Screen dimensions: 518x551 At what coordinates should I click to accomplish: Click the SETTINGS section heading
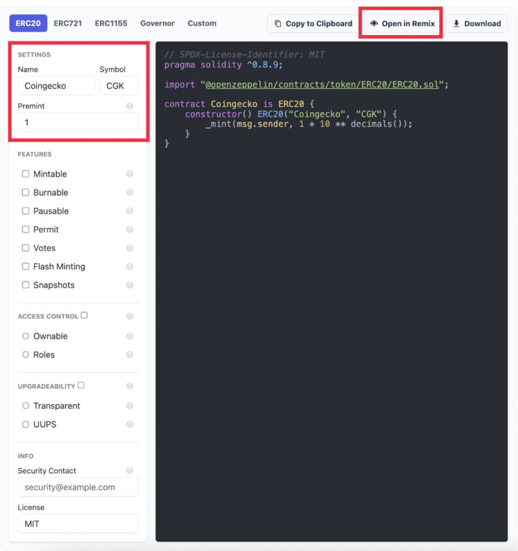34,55
